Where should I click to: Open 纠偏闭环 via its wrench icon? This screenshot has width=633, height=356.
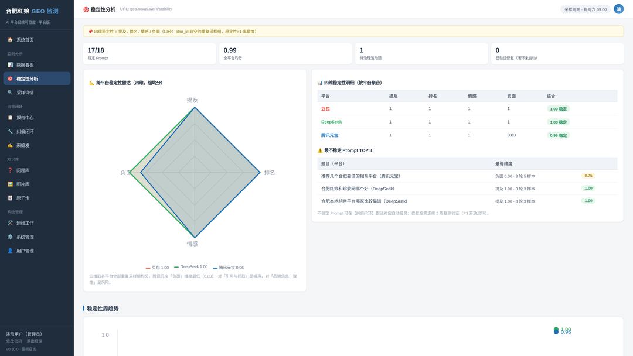tap(10, 131)
